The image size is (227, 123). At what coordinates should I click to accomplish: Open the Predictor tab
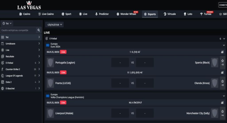(102, 14)
